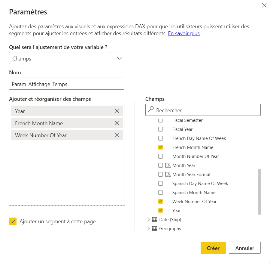Check the Spanish Month Name checkbox

160,192
